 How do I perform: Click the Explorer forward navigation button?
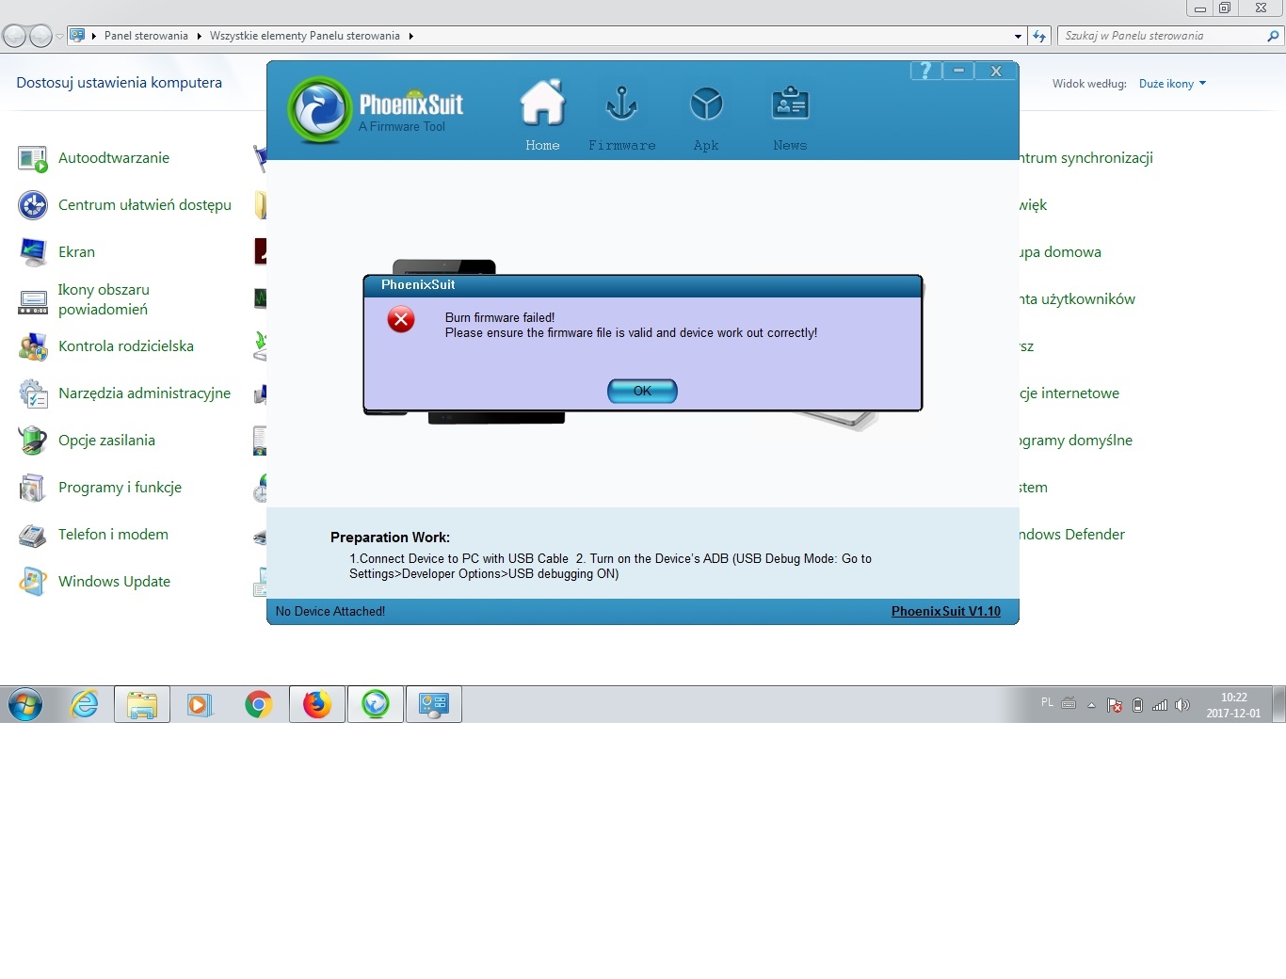coord(40,36)
